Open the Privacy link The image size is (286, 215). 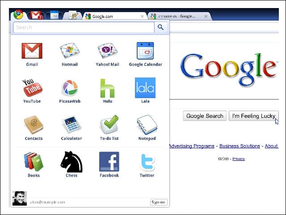[239, 159]
